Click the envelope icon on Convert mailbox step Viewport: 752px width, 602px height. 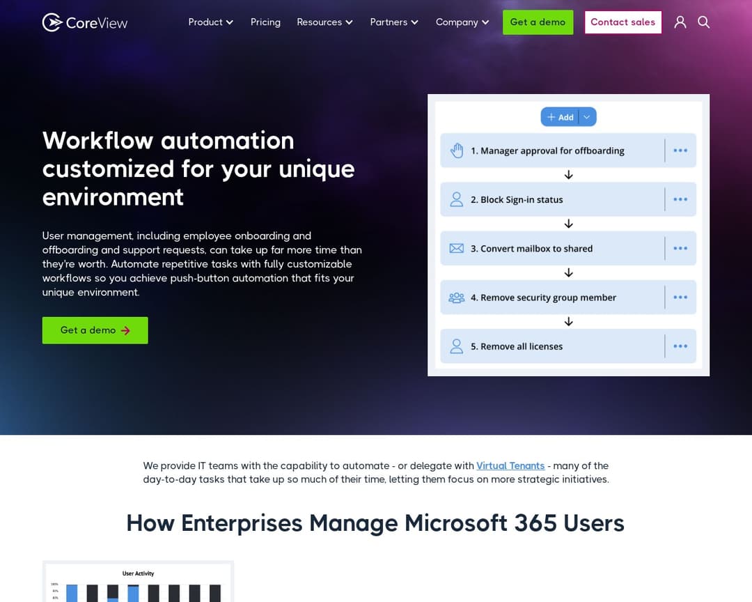click(x=457, y=248)
